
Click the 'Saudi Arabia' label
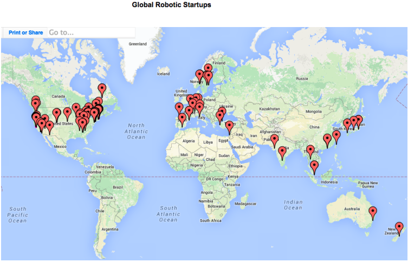pos(242,147)
